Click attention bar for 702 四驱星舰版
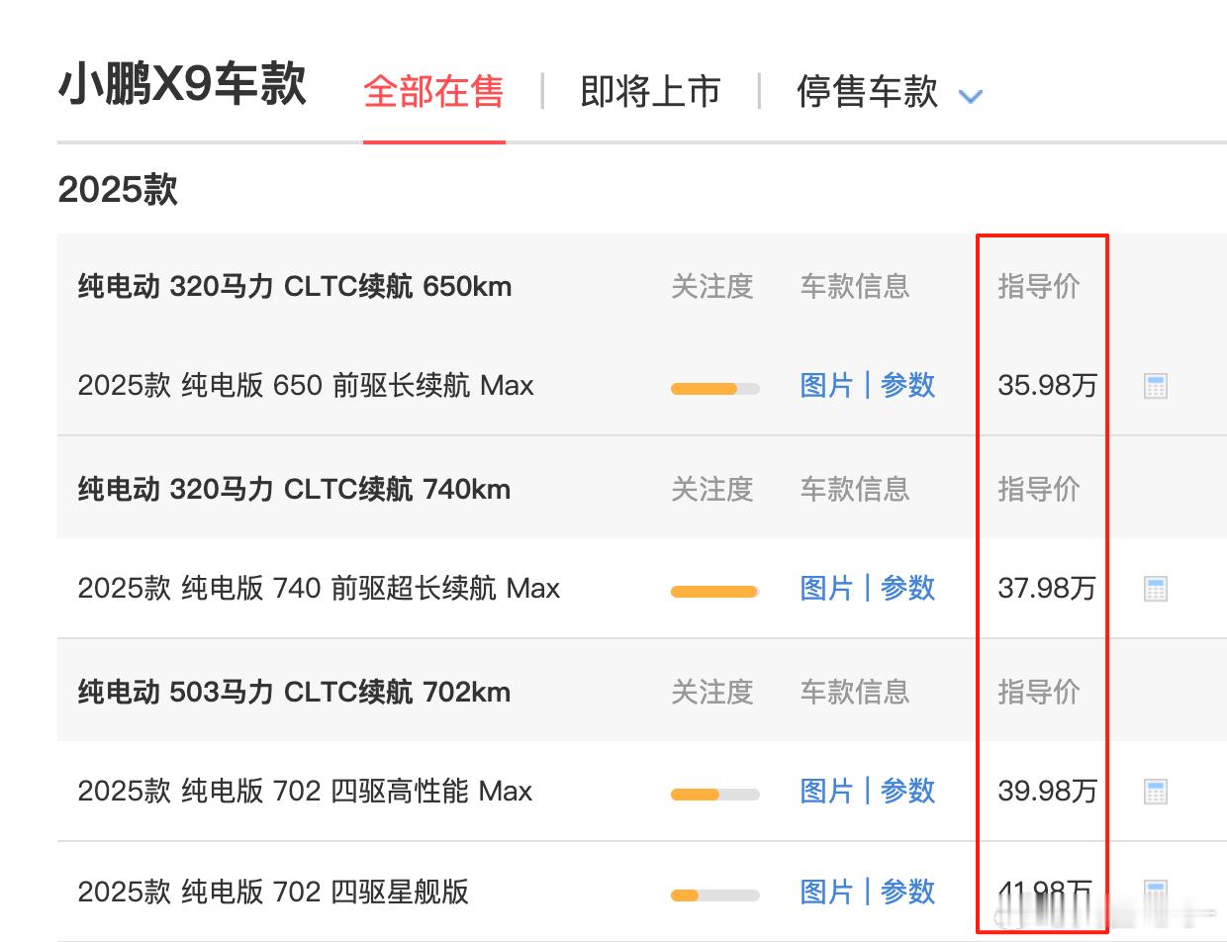The image size is (1227, 942). 714,895
